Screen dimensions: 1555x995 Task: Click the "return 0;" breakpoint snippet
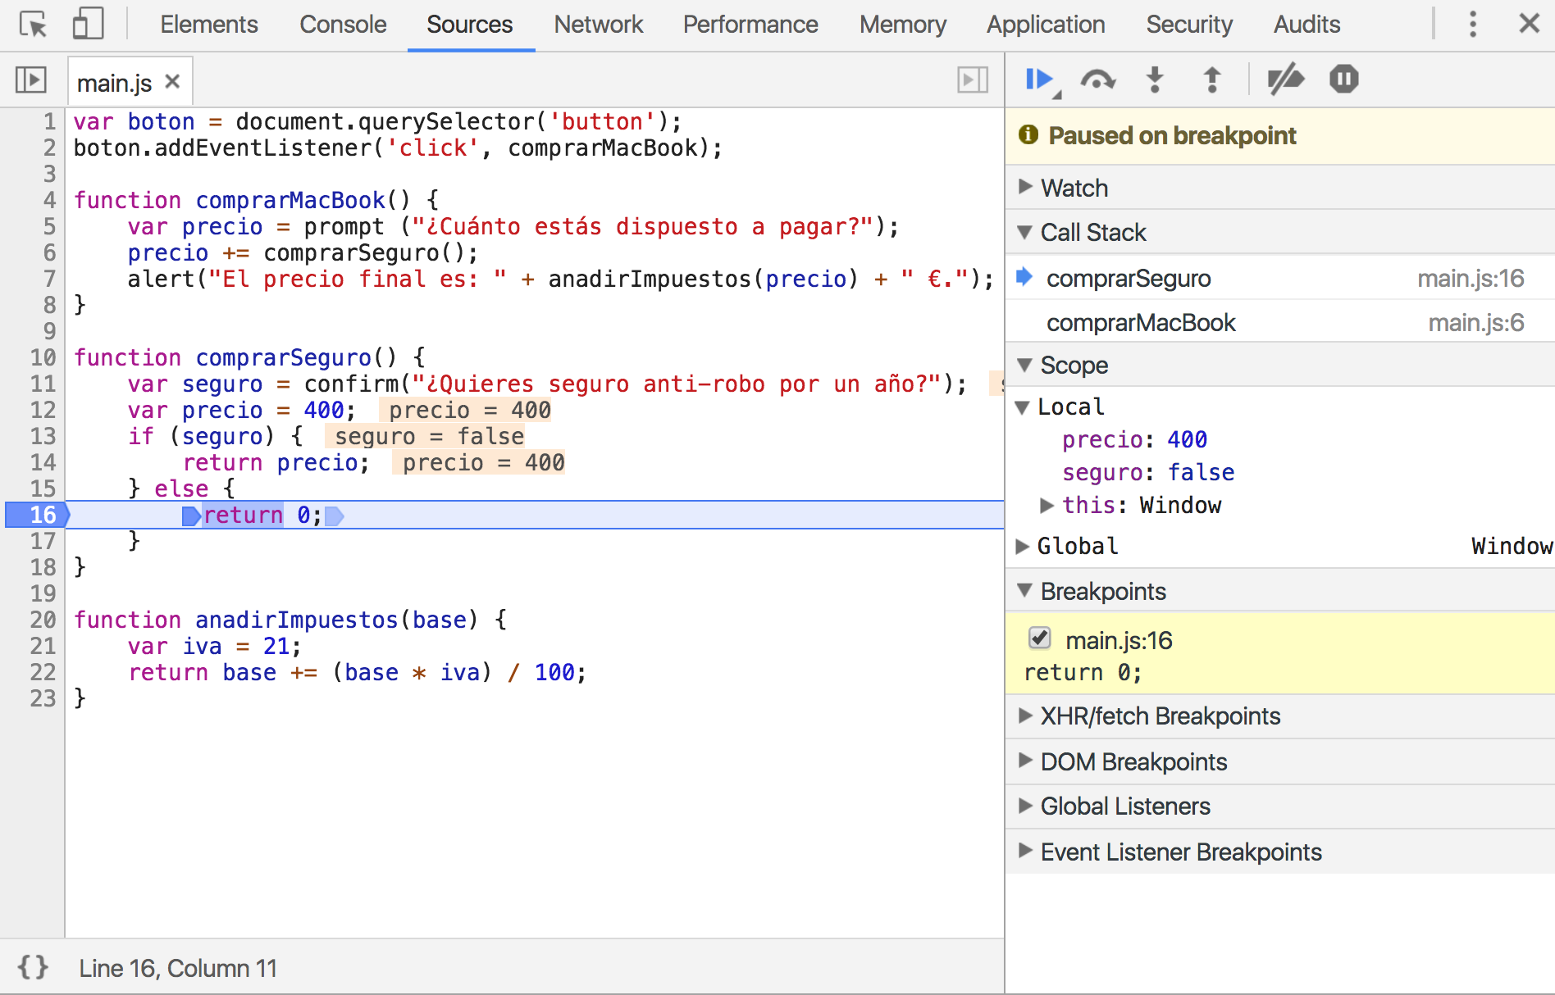(1083, 673)
